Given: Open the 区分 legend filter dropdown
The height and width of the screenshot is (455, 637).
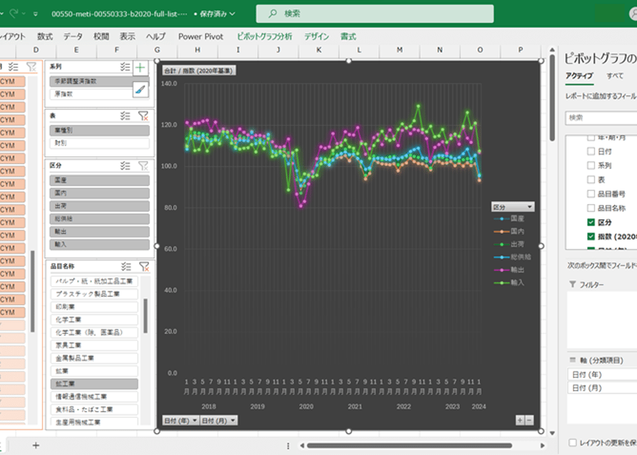Looking at the screenshot, I should tap(529, 208).
